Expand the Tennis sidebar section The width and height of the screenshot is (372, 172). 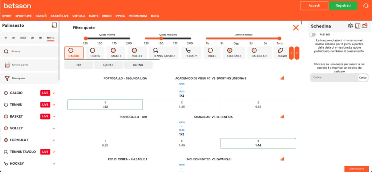click(54, 105)
